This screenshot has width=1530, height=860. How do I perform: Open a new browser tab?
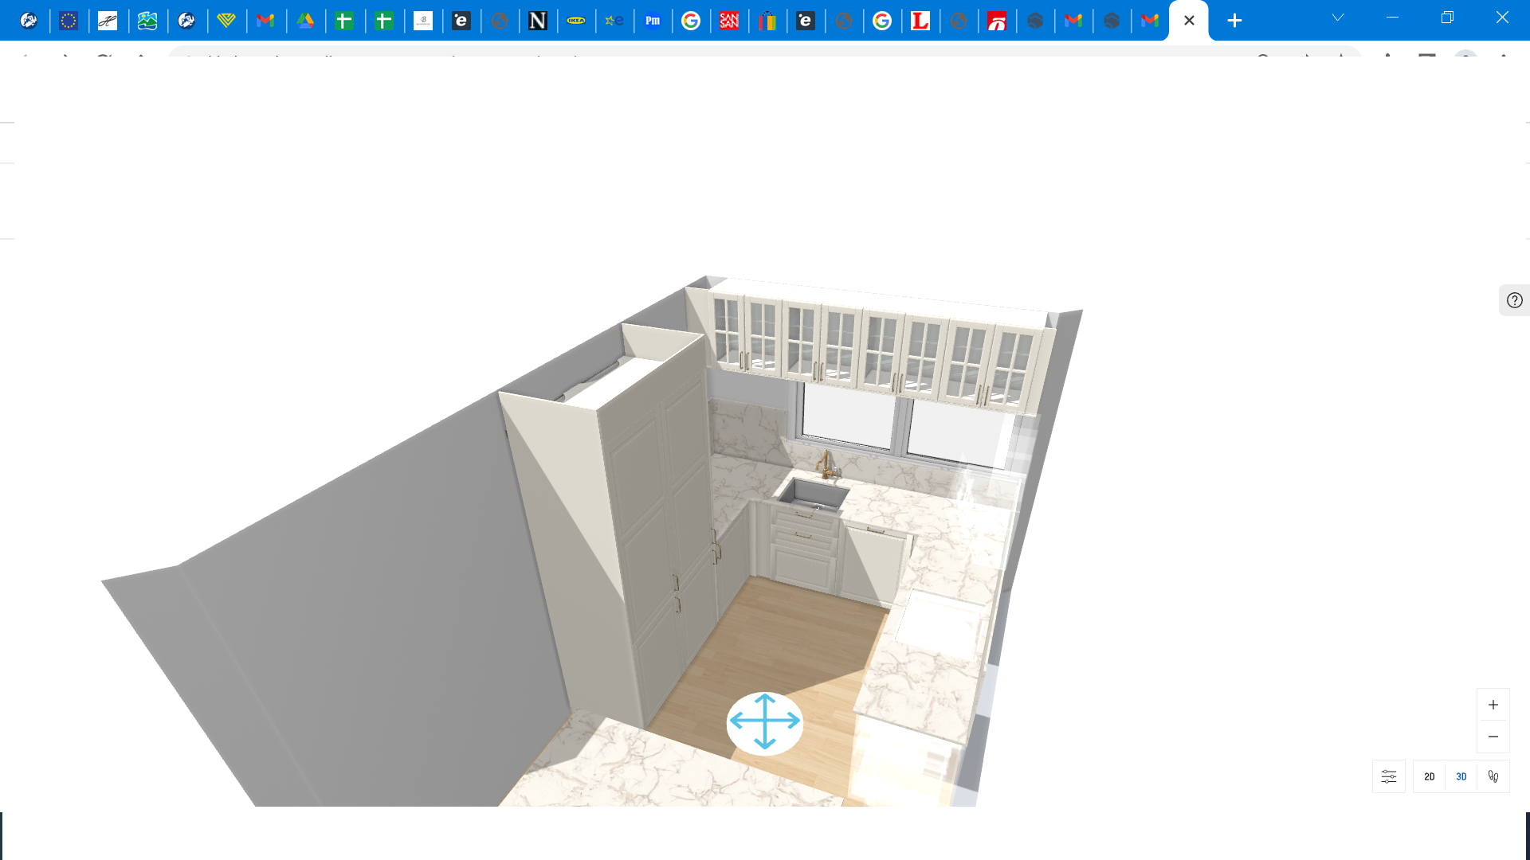[x=1234, y=21]
